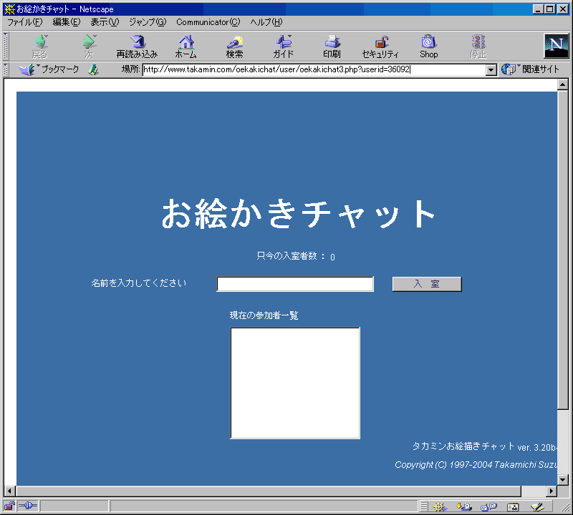Click the Netscape N logo
The height and width of the screenshot is (515, 573).
[x=557, y=46]
